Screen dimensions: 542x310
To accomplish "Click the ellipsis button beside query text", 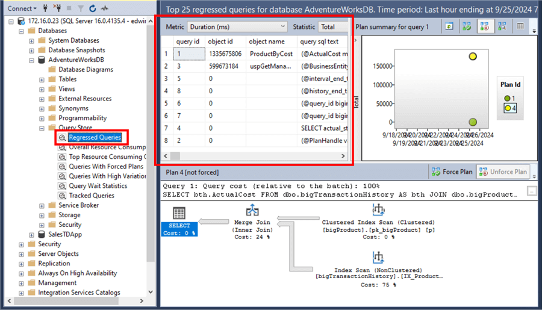I will [532, 191].
